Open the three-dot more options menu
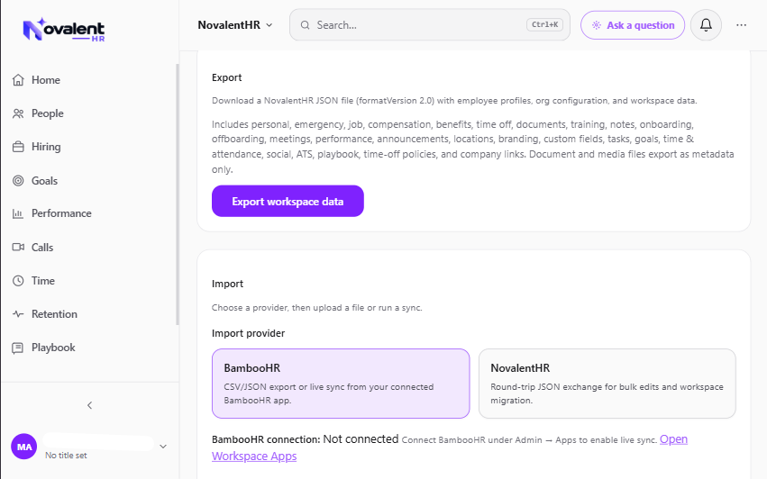The height and width of the screenshot is (479, 767). 741,25
